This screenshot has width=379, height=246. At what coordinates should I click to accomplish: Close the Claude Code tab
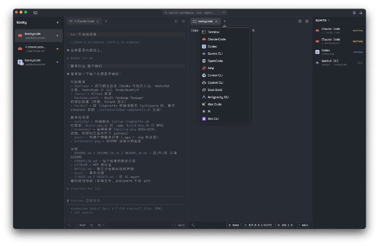click(x=98, y=21)
